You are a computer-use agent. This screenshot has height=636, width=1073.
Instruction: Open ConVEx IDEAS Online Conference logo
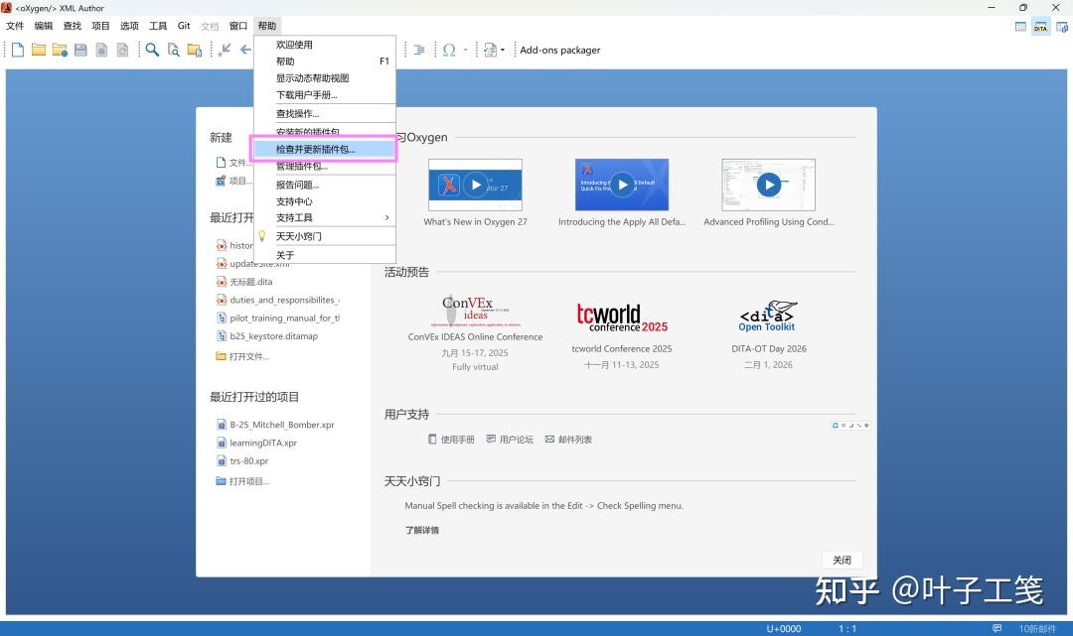[x=475, y=311]
